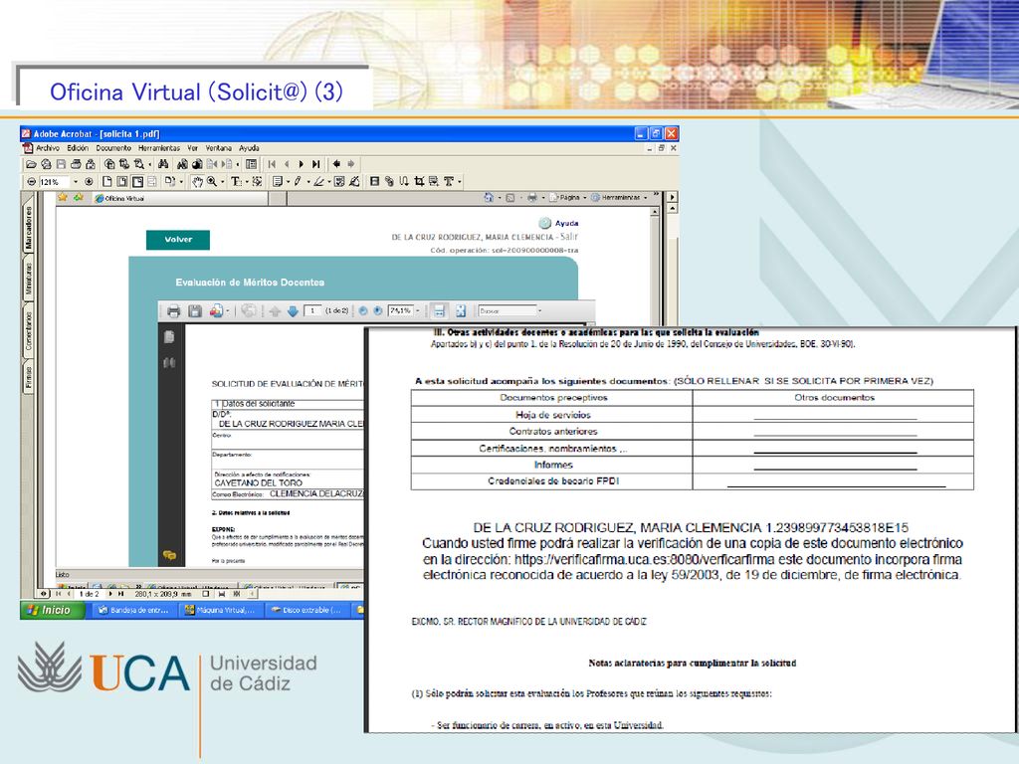Expand the Zoom tool dropdown arrow
The width and height of the screenshot is (1019, 764).
222,182
